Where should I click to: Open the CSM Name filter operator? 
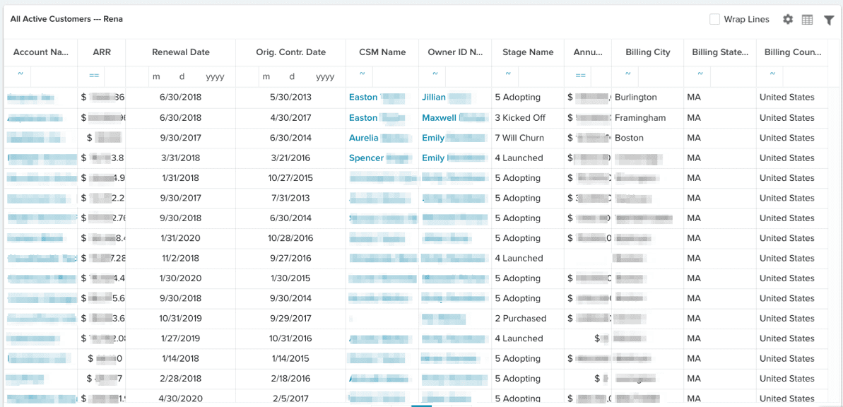pyautogui.click(x=362, y=74)
